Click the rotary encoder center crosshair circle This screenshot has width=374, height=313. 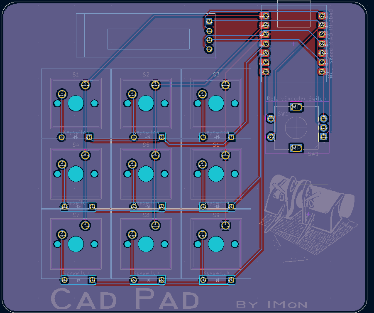pos(296,127)
